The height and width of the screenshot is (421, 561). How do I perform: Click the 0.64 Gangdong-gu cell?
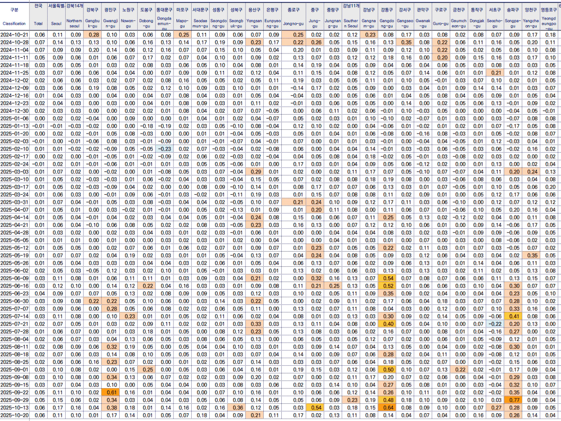coord(387,408)
